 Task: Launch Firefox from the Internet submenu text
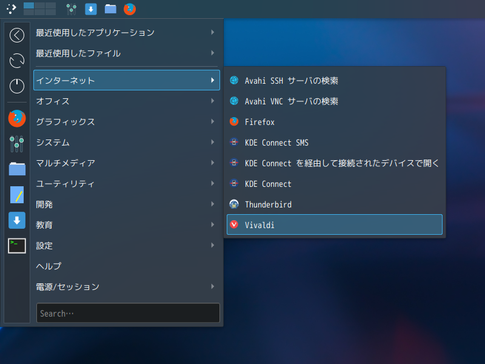click(x=259, y=122)
